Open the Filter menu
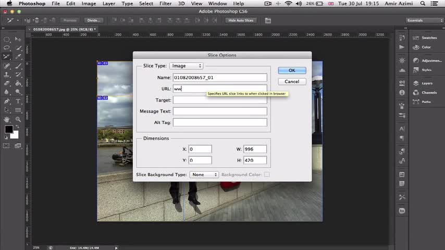This screenshot has width=445, height=250. (165, 4)
